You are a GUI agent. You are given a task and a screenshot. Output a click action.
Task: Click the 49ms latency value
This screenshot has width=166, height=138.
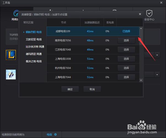click(x=90, y=50)
